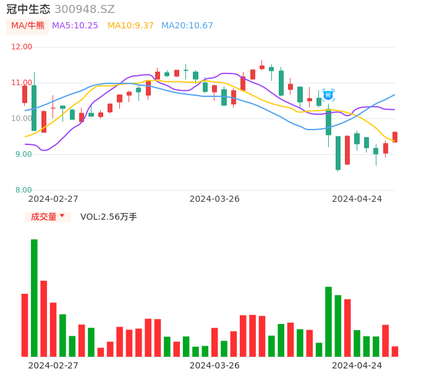Click the 2024-04-24 date label under volume chart
This screenshot has height=374, width=424.
[x=357, y=365]
